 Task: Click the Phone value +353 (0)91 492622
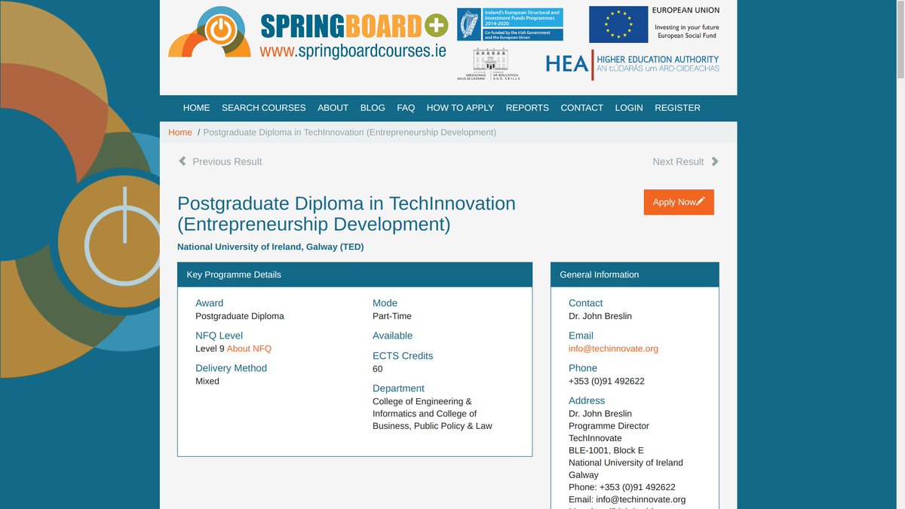pos(606,381)
